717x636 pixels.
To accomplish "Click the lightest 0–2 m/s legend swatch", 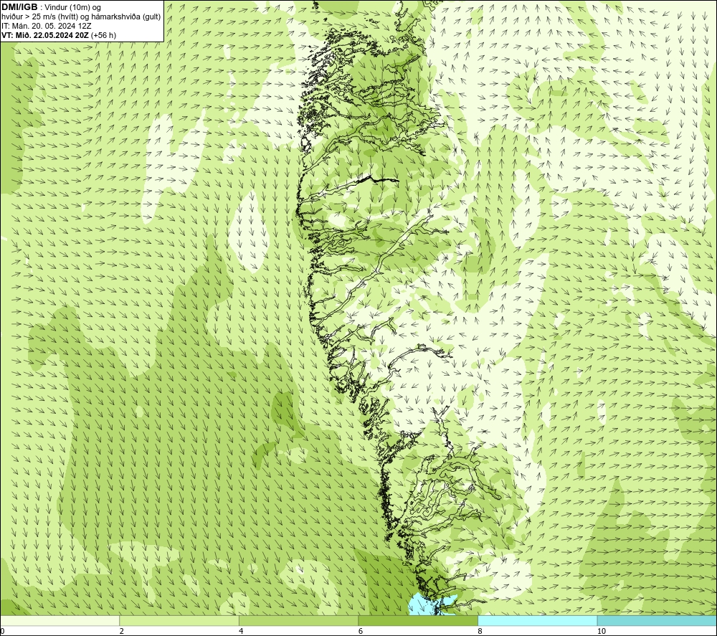I will click(60, 620).
